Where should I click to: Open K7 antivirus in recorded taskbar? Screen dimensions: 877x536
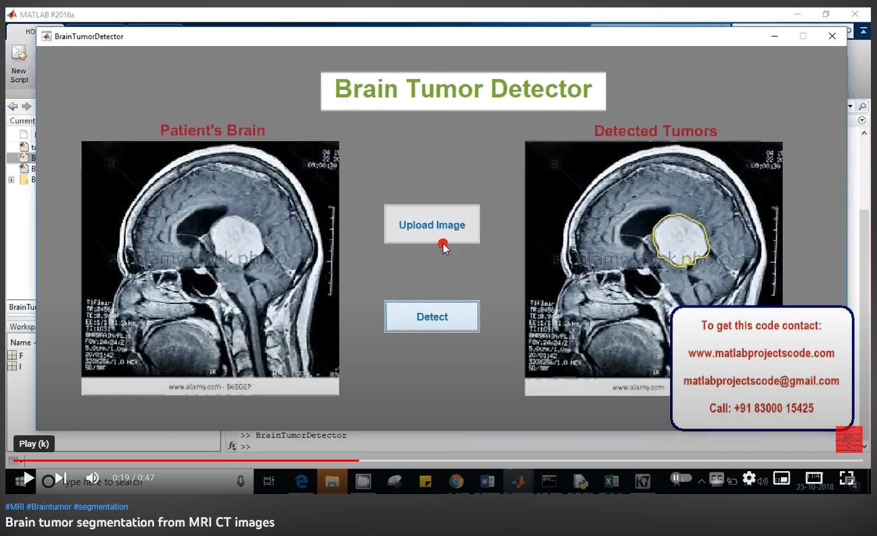(x=642, y=481)
